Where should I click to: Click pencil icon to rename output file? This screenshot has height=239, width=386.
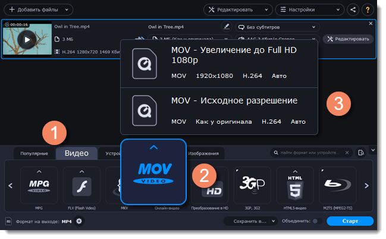[x=226, y=27]
